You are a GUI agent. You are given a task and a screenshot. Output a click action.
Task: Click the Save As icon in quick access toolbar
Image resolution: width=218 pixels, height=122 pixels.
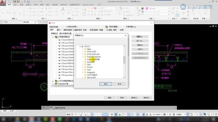click(x=18, y=1)
